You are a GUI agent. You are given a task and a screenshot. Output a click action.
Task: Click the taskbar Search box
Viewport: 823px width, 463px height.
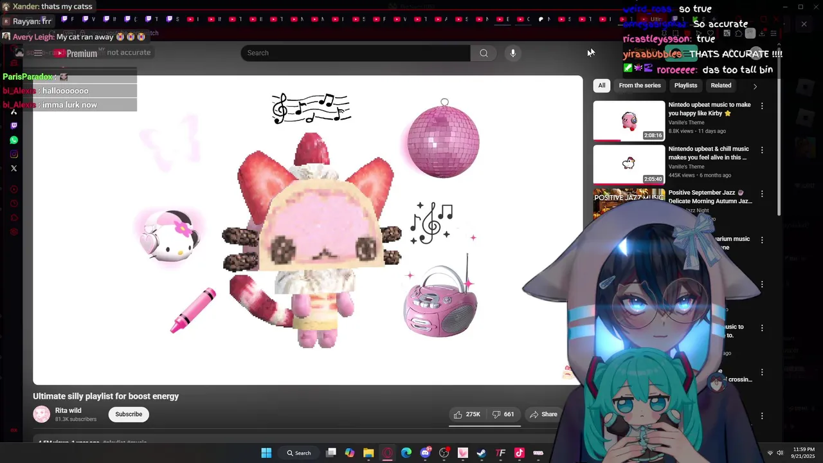tap(299, 453)
